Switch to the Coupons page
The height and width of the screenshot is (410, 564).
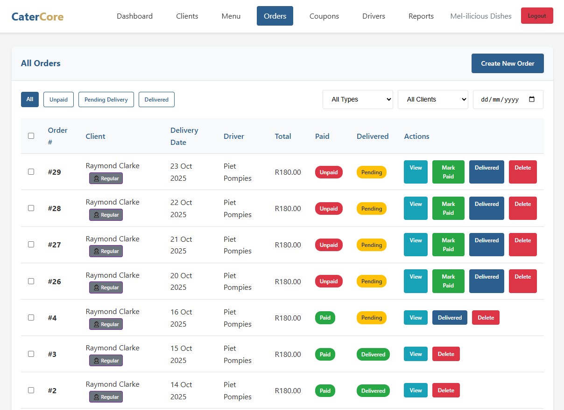pyautogui.click(x=324, y=16)
